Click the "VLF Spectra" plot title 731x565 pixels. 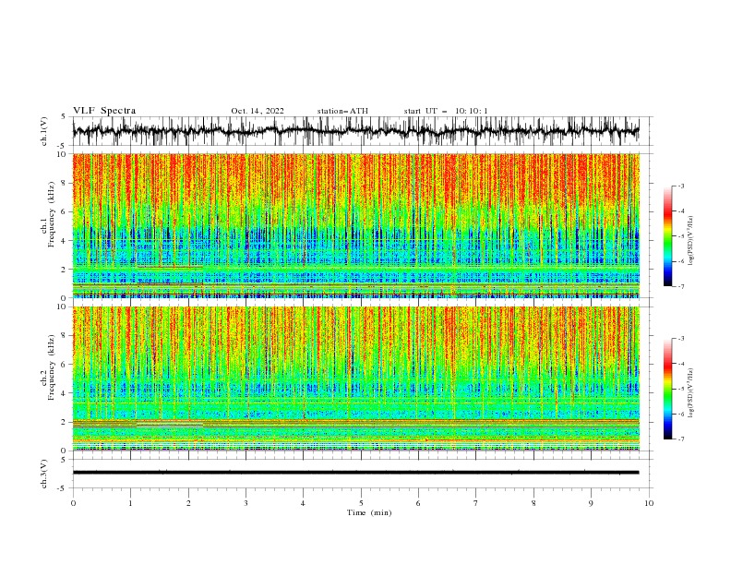pos(104,111)
